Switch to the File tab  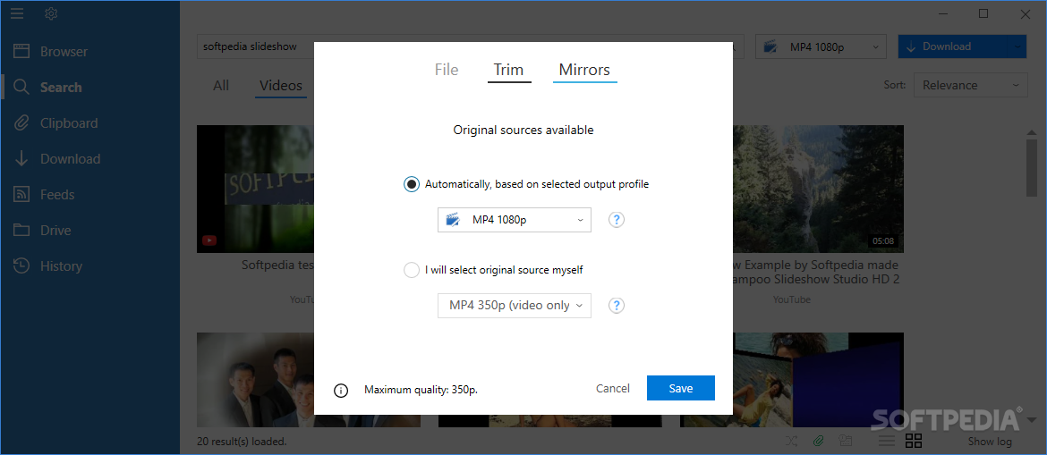click(x=447, y=70)
